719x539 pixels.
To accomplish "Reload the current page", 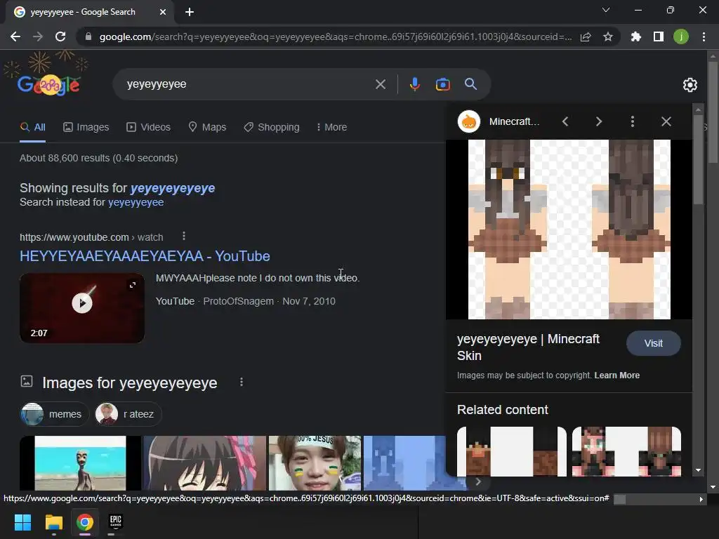I will pos(60,36).
